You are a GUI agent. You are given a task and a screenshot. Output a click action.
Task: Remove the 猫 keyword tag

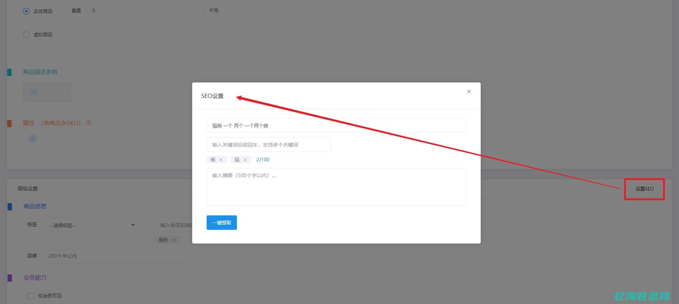pos(245,160)
